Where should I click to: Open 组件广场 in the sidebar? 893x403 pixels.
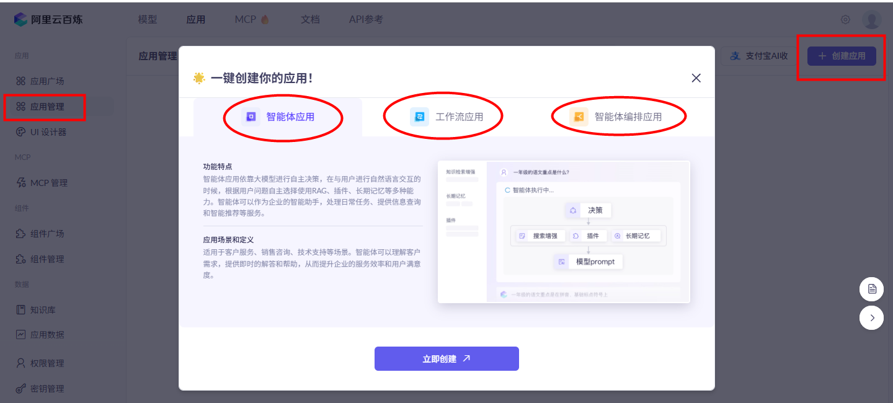pos(47,234)
